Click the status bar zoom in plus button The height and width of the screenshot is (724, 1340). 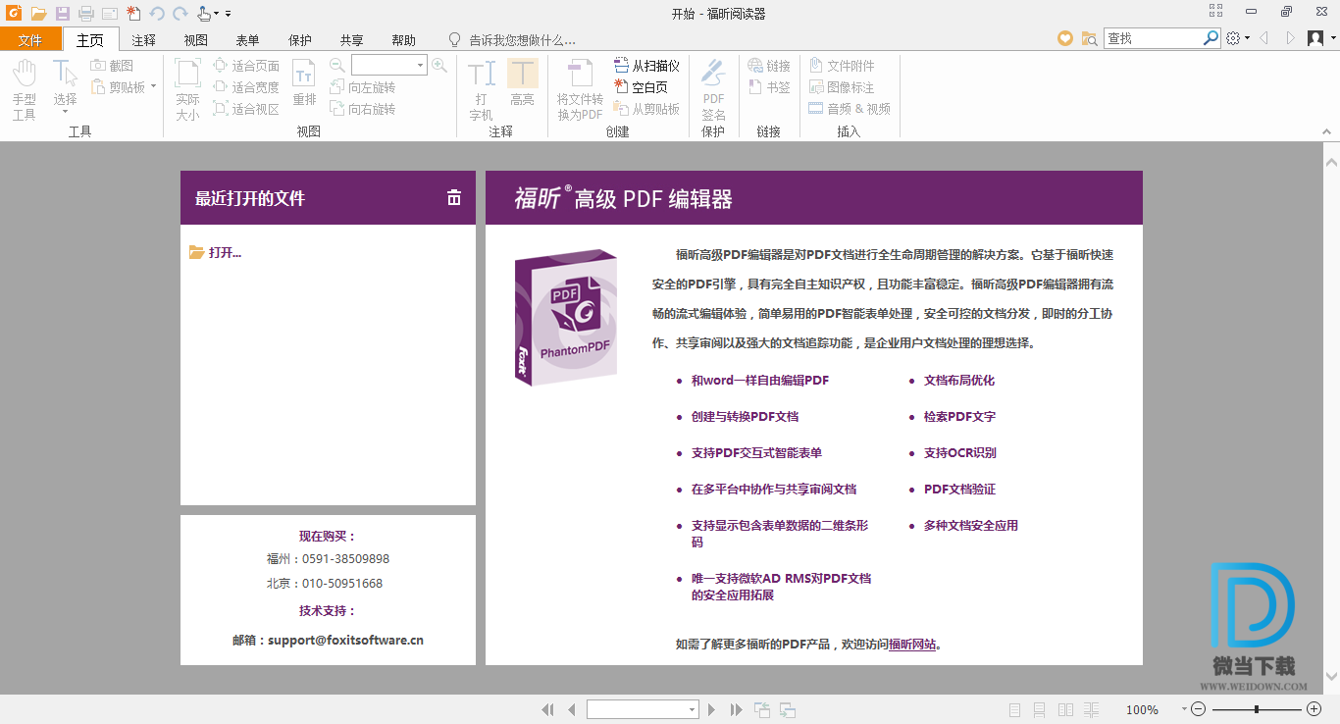click(1314, 709)
